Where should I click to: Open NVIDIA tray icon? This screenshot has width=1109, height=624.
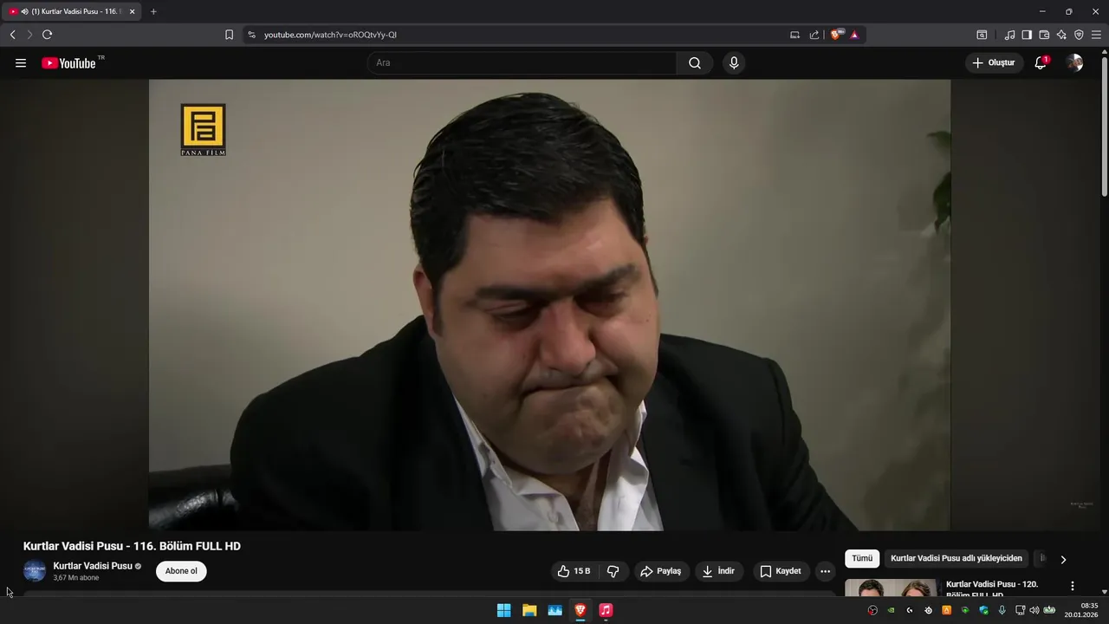pos(891,610)
